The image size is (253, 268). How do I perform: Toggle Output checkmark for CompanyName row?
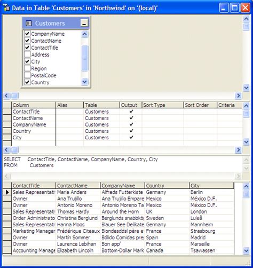point(131,124)
